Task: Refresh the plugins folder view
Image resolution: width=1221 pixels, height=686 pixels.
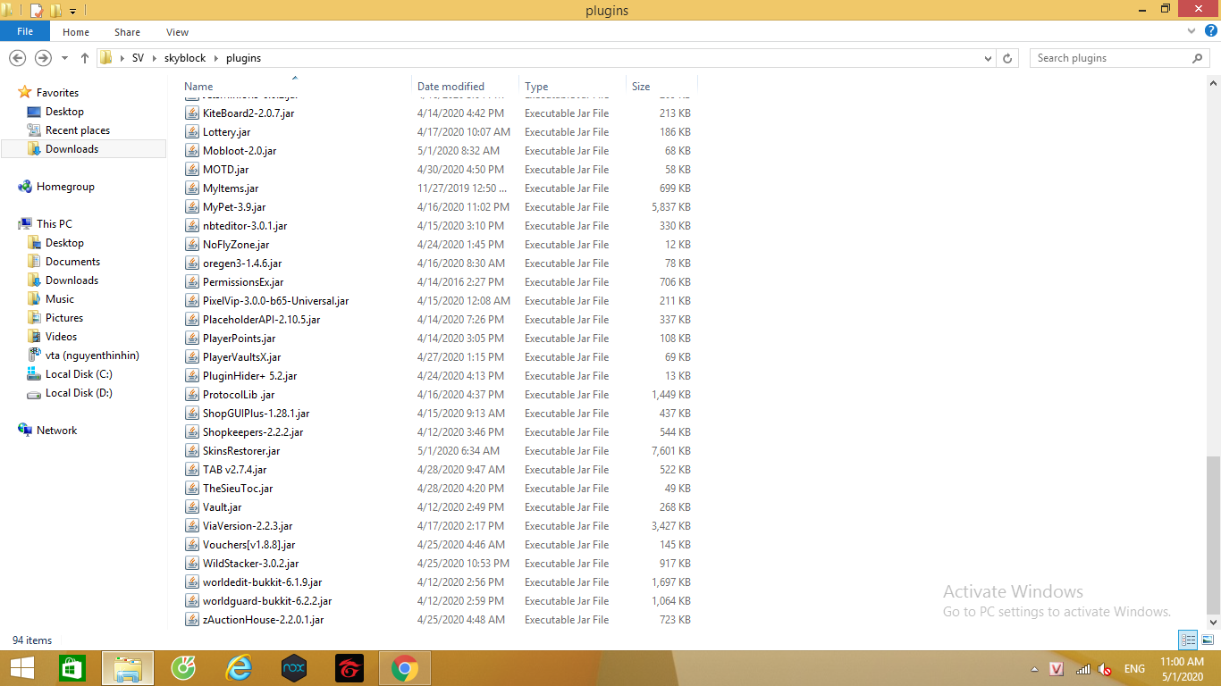Action: click(x=1008, y=58)
